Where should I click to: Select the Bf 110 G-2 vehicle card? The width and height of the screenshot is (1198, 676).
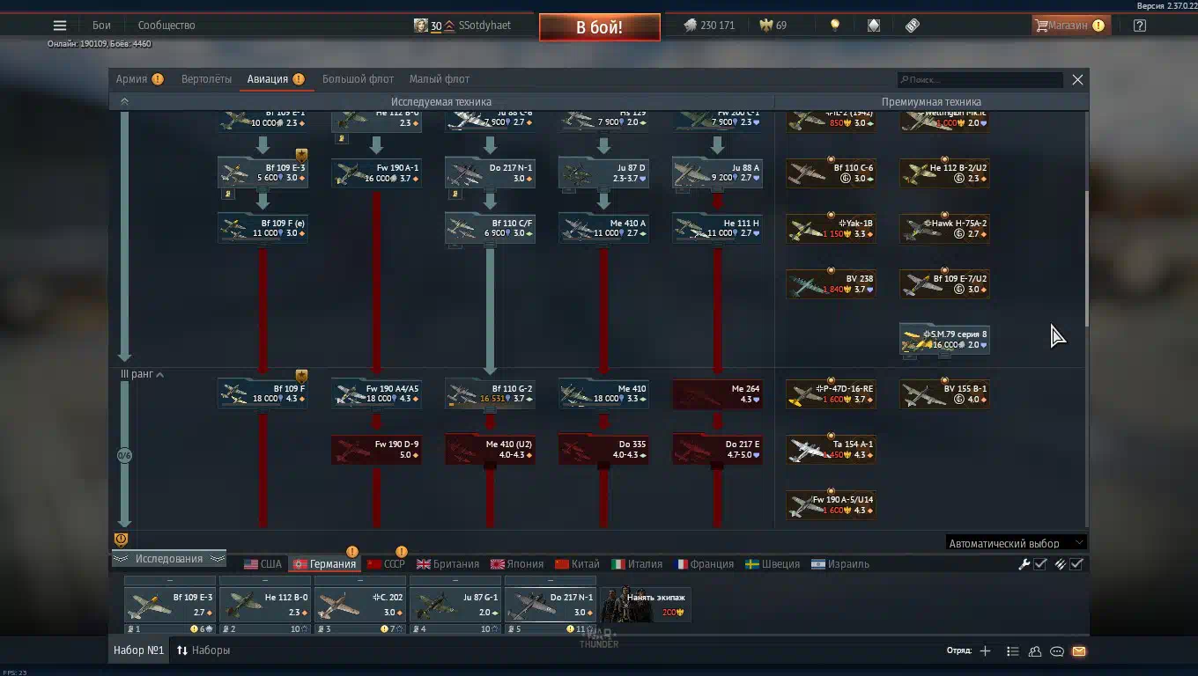(x=490, y=394)
